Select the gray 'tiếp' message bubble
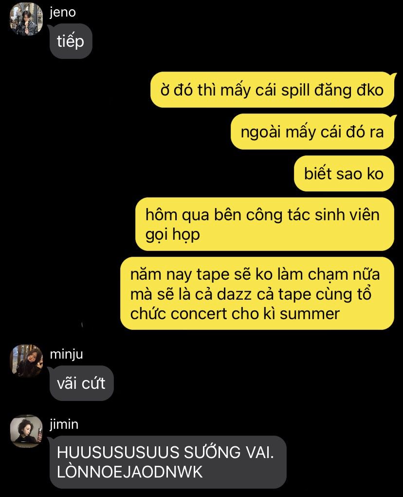This screenshot has height=497, width=403. [71, 41]
